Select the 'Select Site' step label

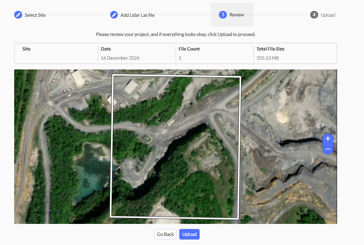(35, 15)
